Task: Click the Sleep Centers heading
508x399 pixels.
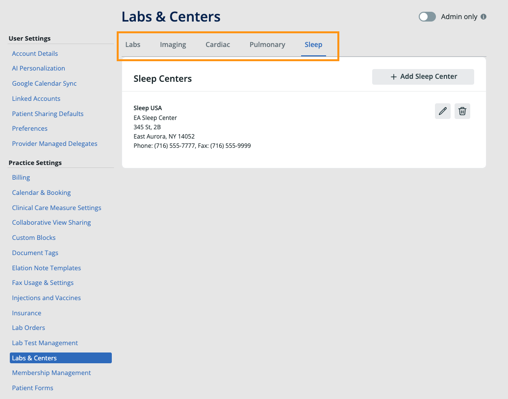Action: (x=163, y=78)
